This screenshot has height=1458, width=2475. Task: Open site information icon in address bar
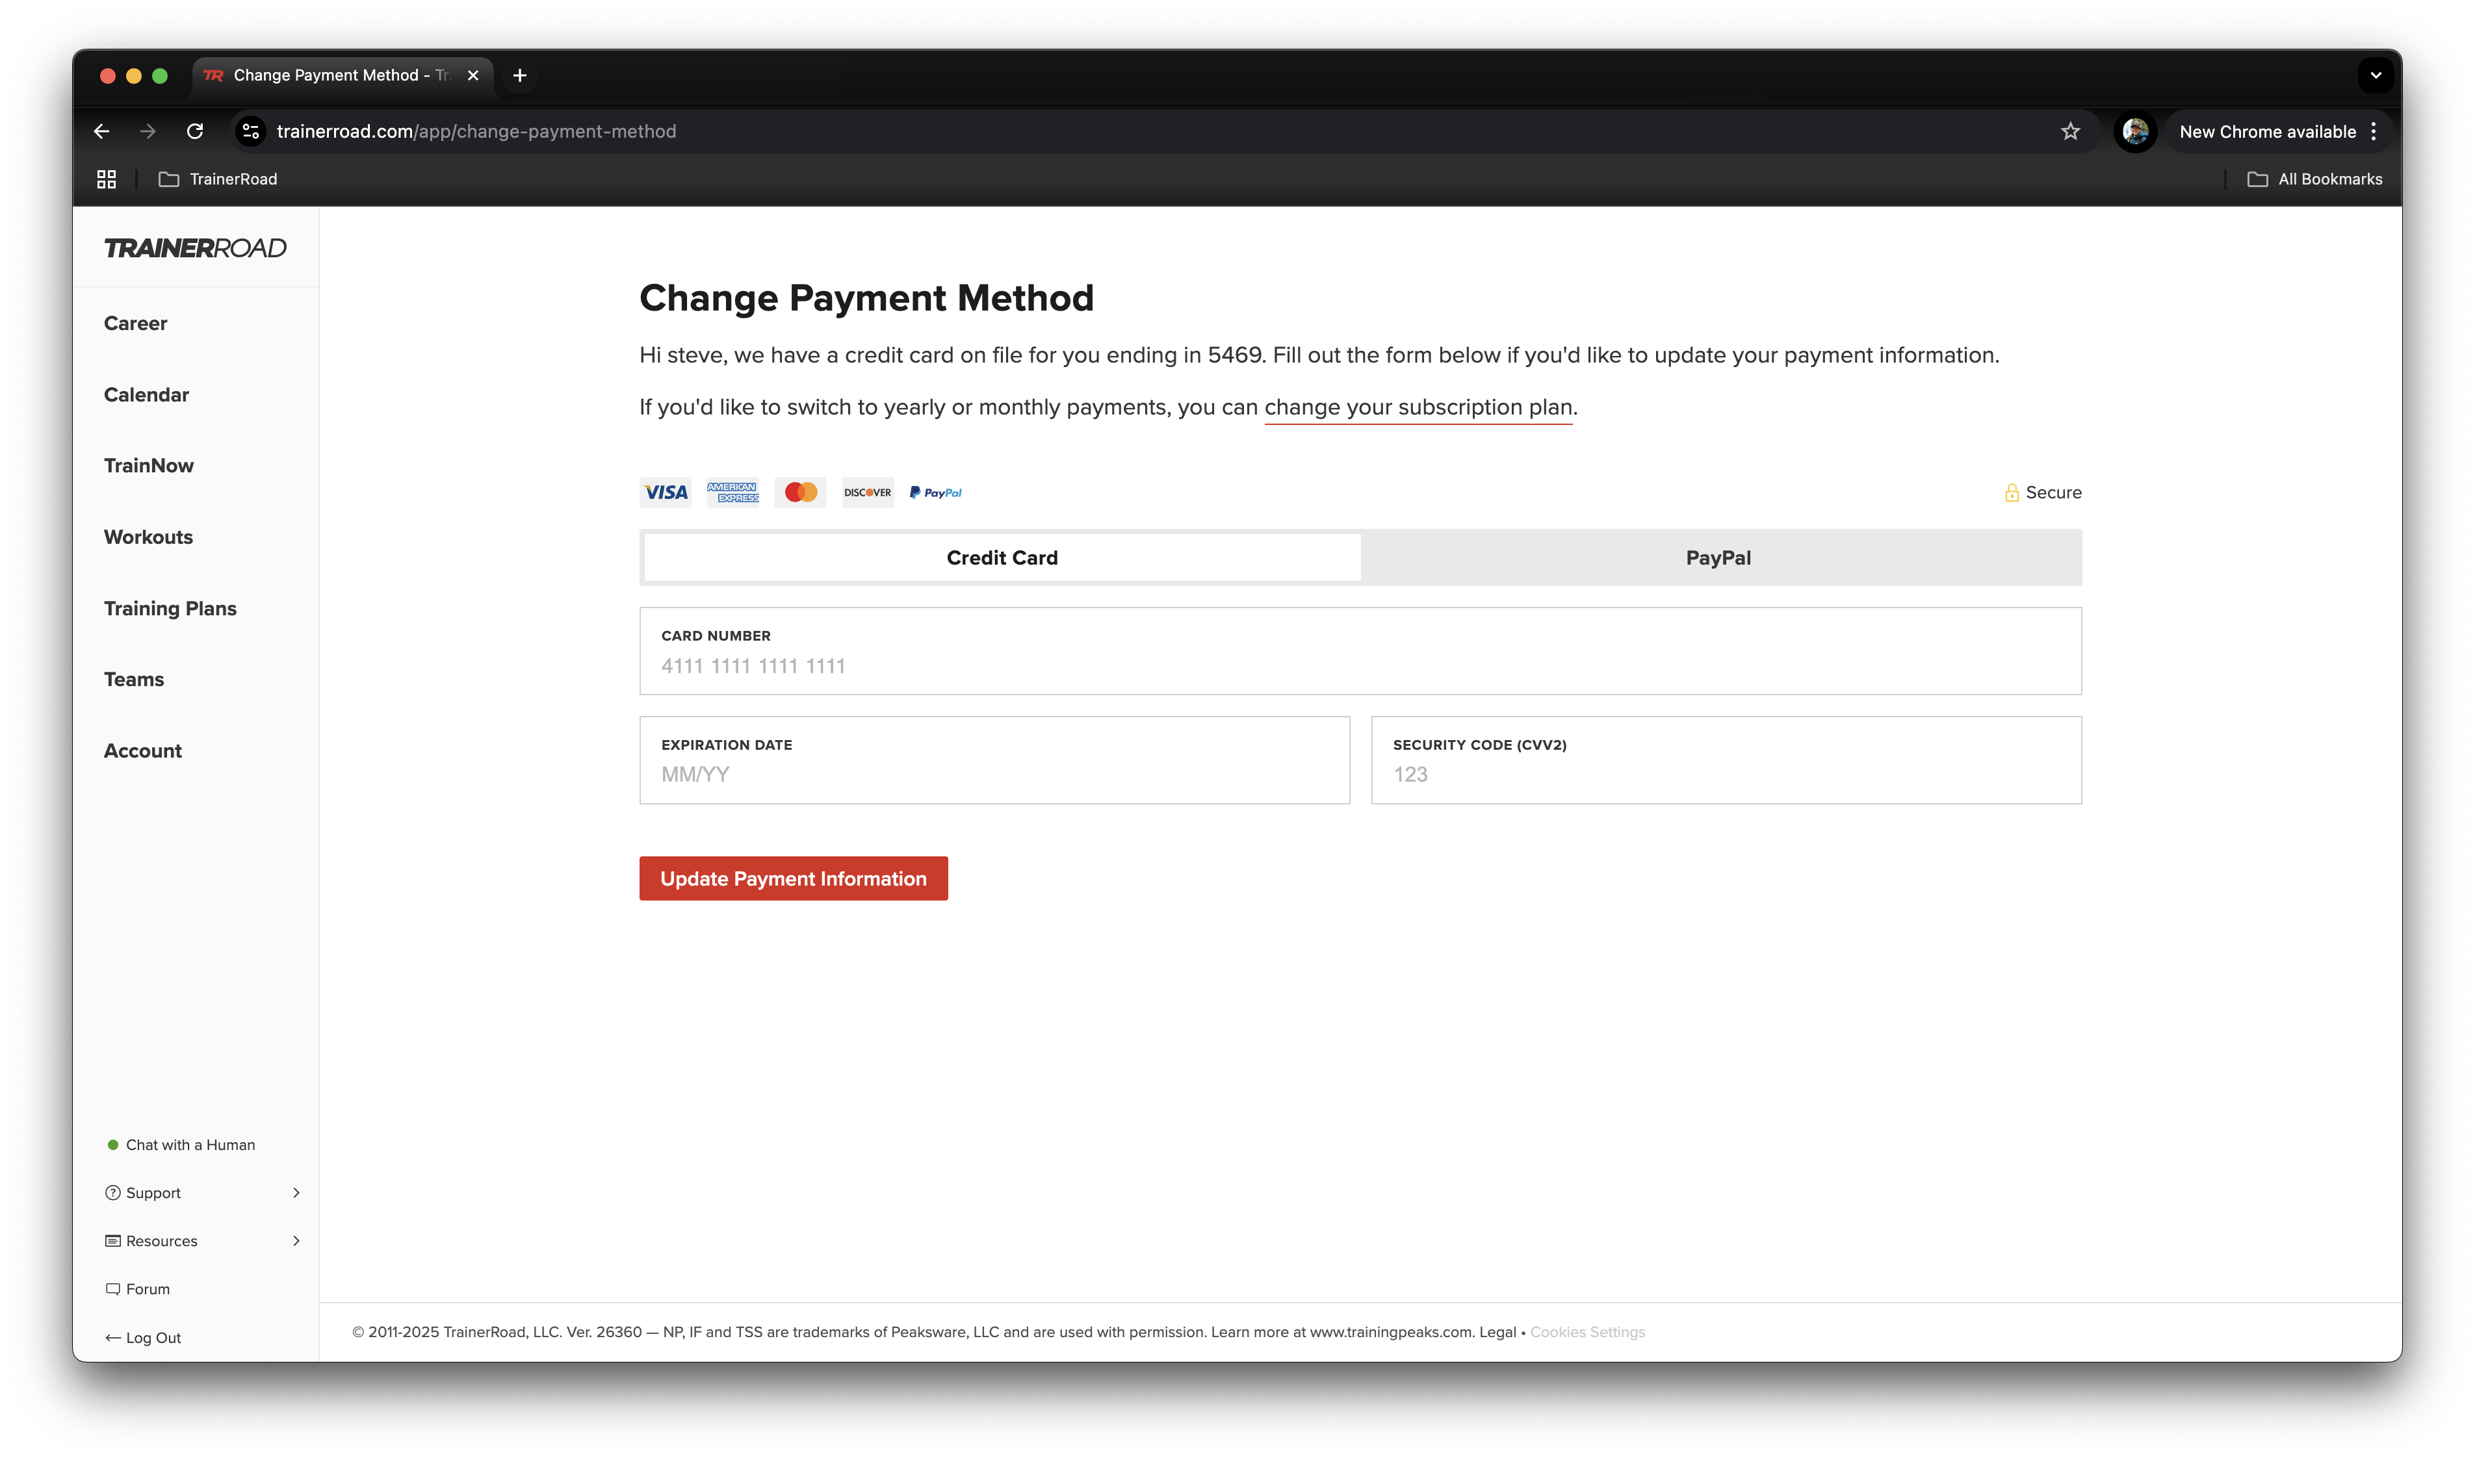click(x=252, y=132)
